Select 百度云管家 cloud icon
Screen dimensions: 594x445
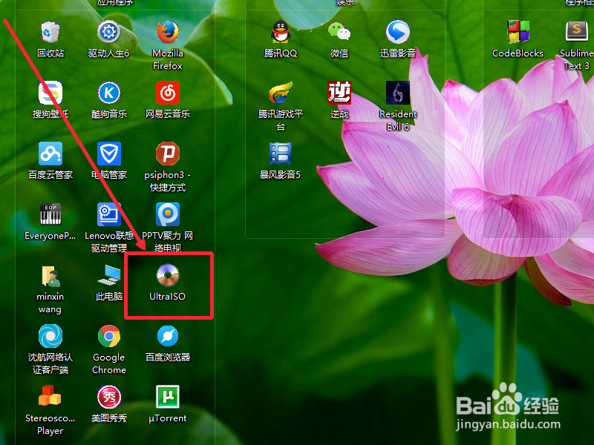point(50,154)
